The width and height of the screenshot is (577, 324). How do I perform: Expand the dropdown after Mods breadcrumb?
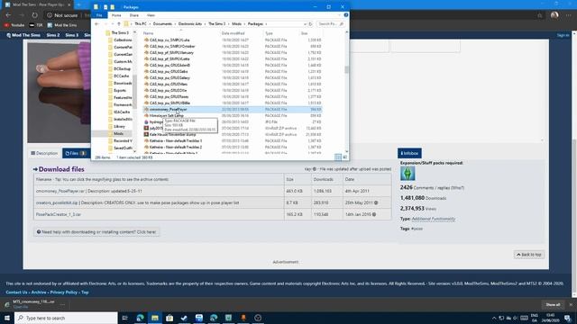coord(244,24)
